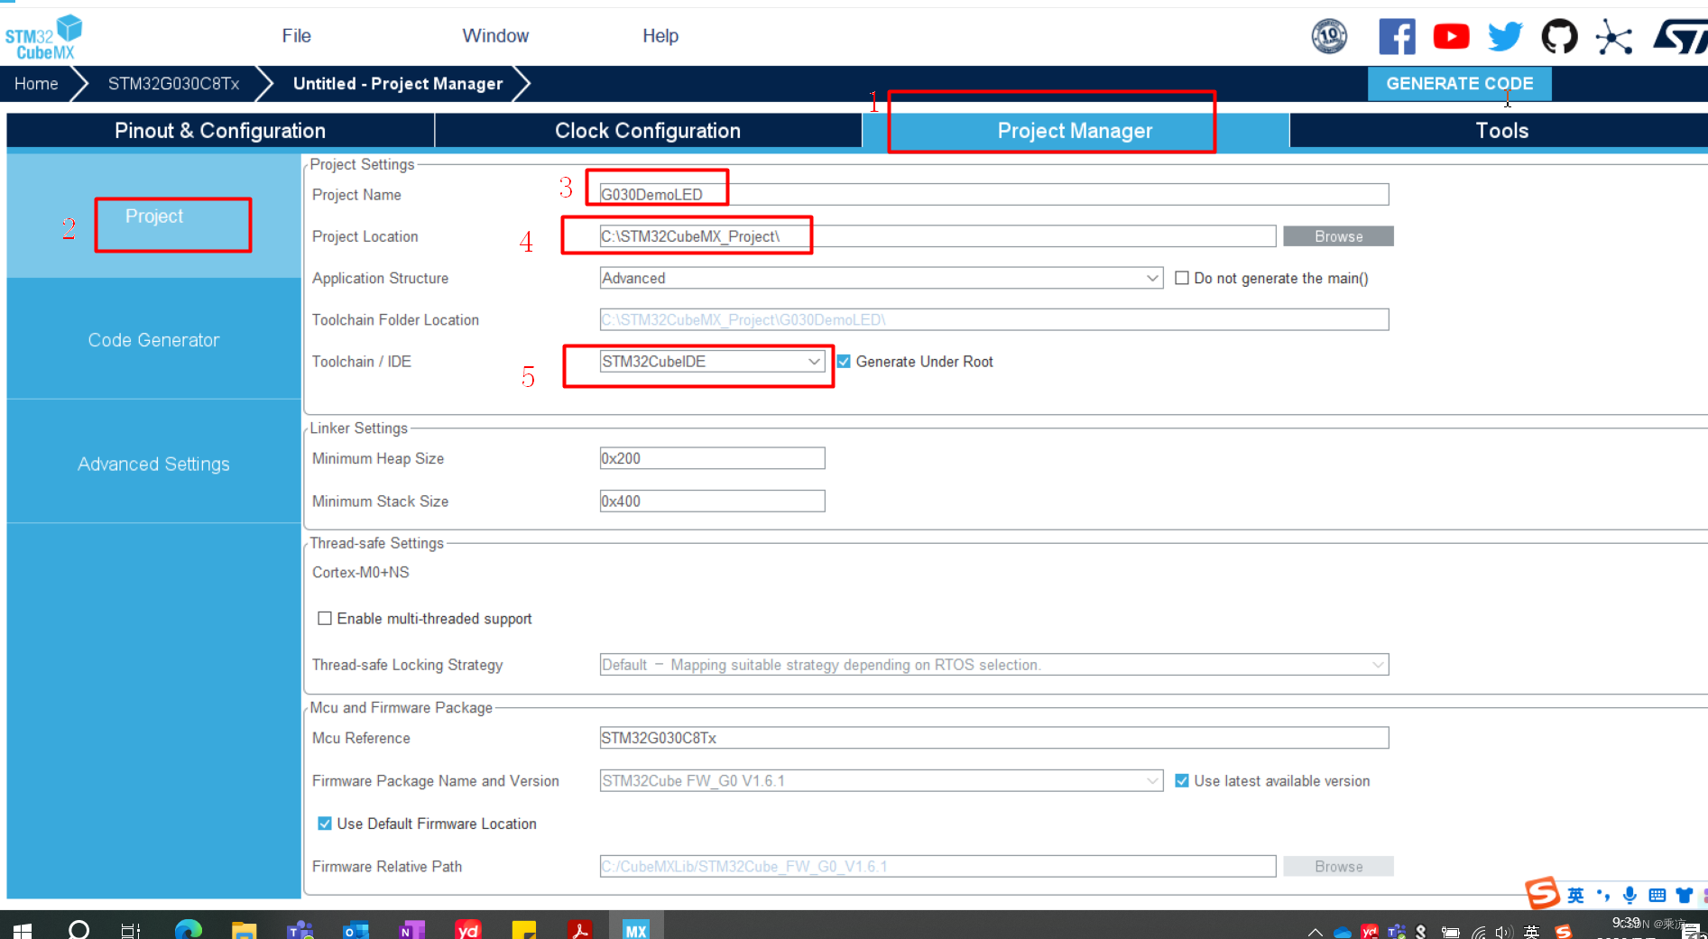Select the Project side section
The height and width of the screenshot is (939, 1708).
[x=153, y=216]
